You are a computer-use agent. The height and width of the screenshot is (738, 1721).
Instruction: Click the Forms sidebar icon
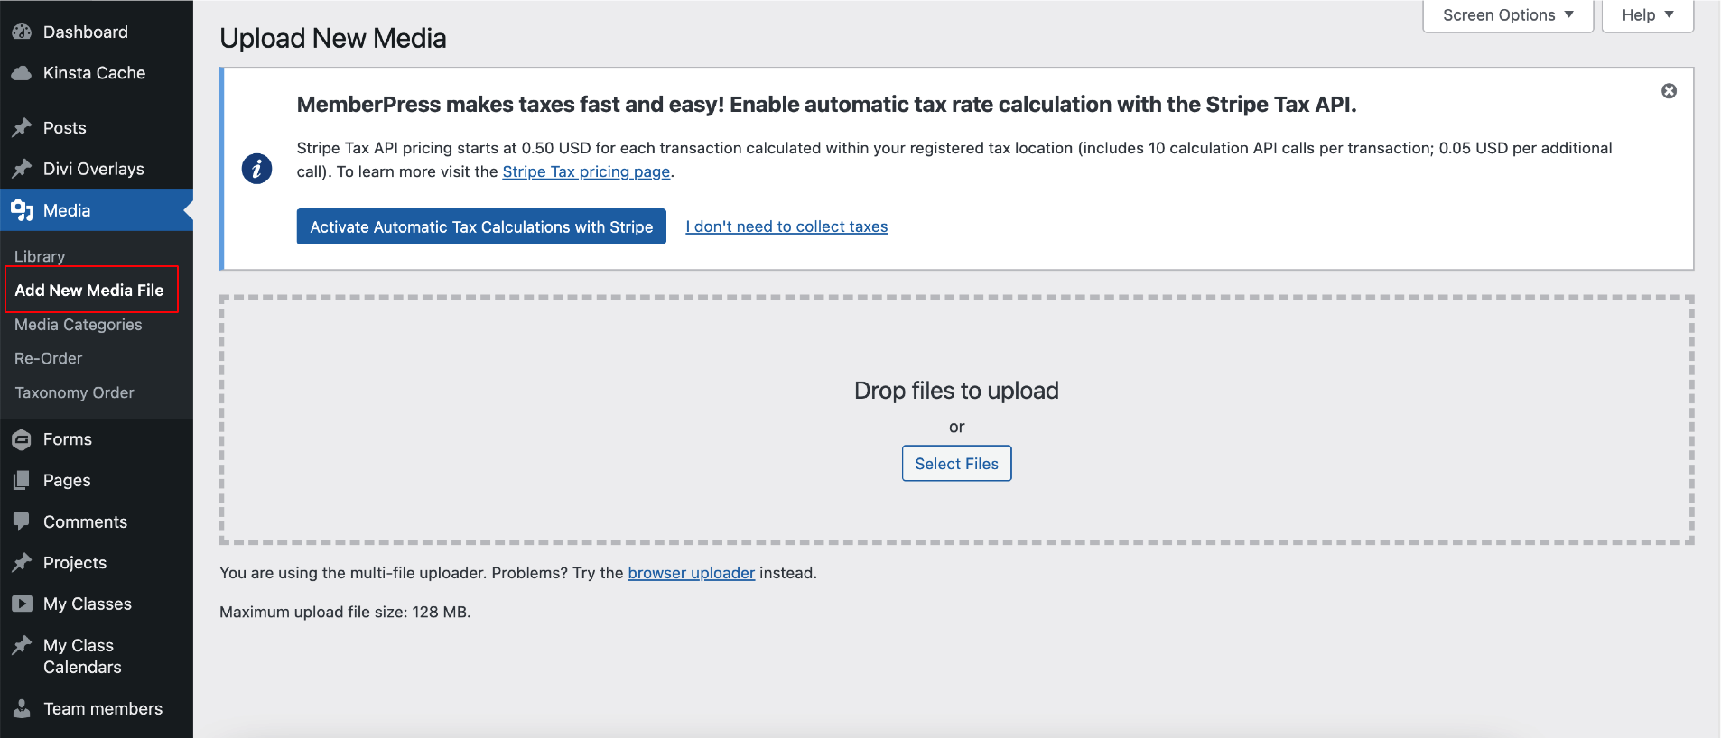(x=22, y=439)
